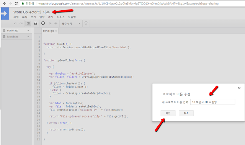
Task: Expand the form.html file options arrow
Action: (28, 37)
